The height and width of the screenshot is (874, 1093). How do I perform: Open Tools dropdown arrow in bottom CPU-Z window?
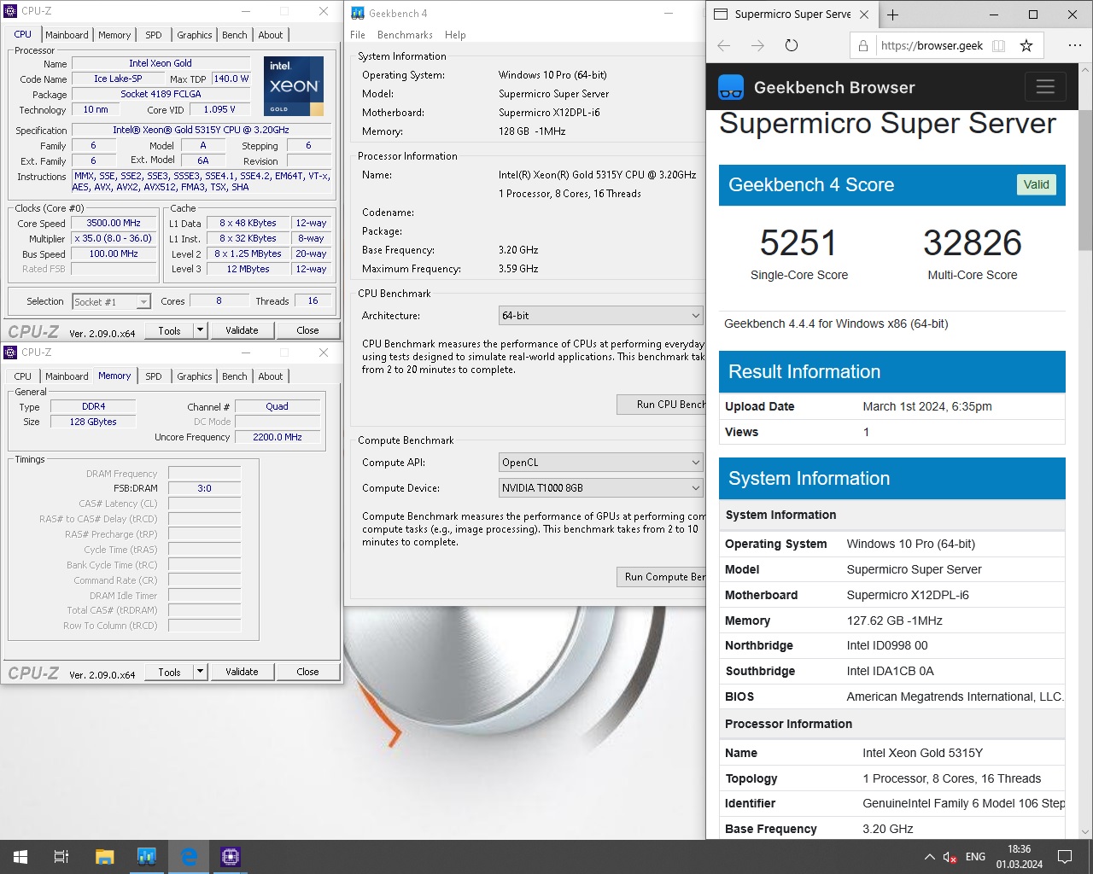pyautogui.click(x=201, y=672)
